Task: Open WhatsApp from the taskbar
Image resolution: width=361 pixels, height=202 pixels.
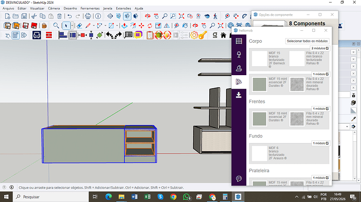Action: pos(187,197)
